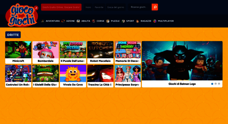Select the first blue carousel dot

click(x=212, y=84)
